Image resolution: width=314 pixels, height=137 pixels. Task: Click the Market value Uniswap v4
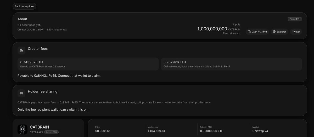(260, 131)
